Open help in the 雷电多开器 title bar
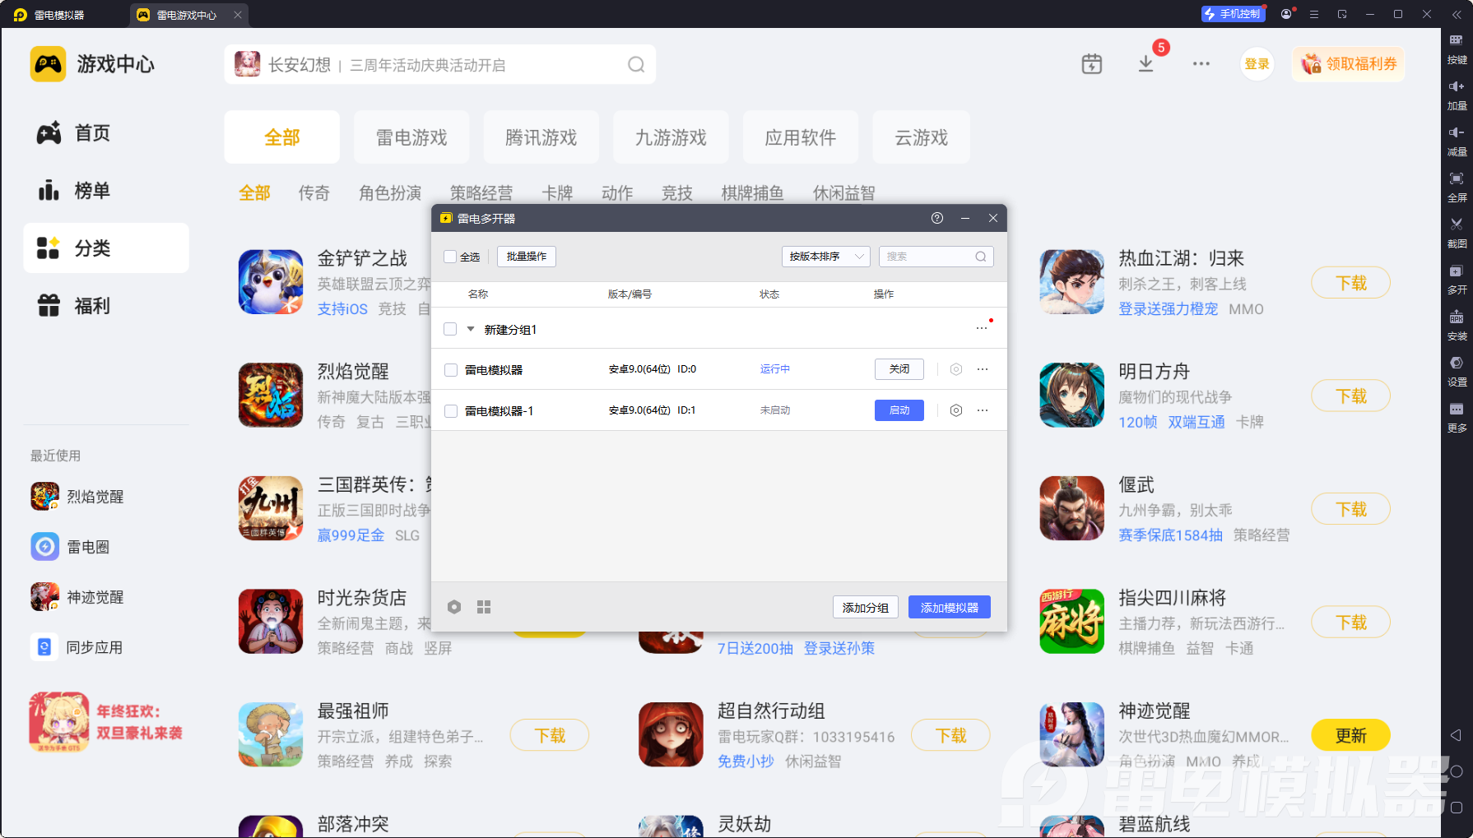Image resolution: width=1473 pixels, height=838 pixels. tap(937, 218)
